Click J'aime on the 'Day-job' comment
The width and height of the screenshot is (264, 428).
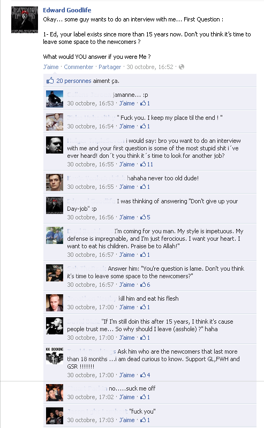127,217
